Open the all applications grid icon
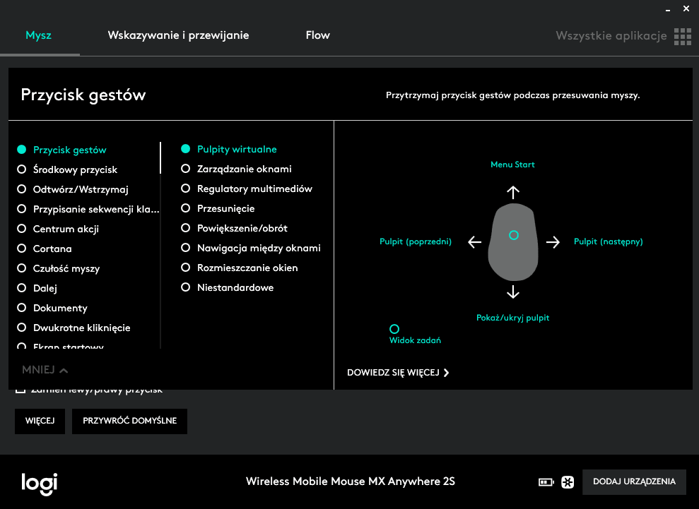This screenshot has height=509, width=699. pyautogui.click(x=682, y=36)
